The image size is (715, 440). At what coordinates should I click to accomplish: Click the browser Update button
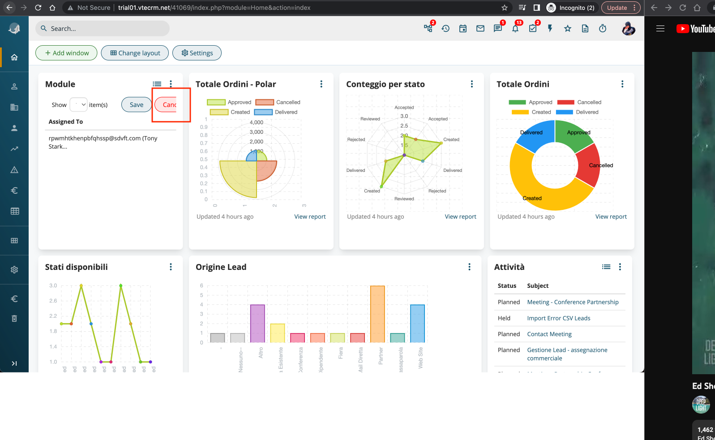coord(621,8)
